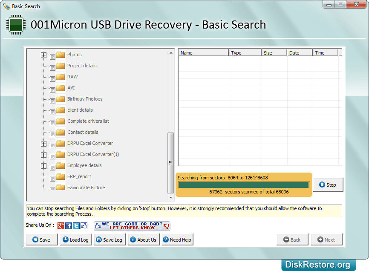Click the tree scroll down arrow
Screen dimensions: 369x271
click(171, 198)
